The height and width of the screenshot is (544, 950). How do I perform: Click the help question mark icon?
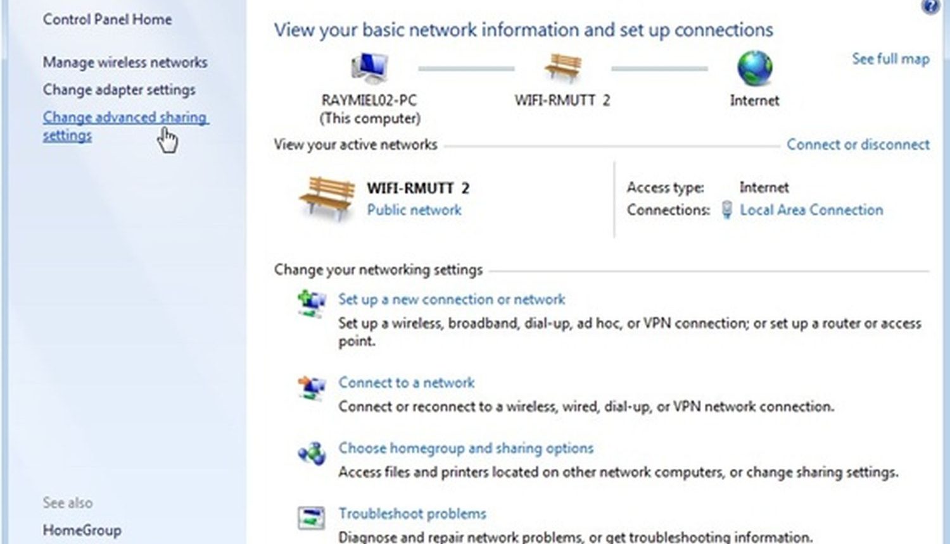tap(930, 6)
